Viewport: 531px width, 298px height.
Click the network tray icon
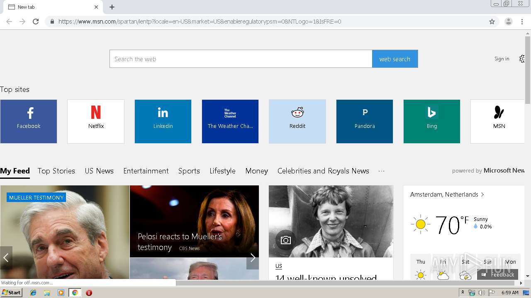pos(472,293)
